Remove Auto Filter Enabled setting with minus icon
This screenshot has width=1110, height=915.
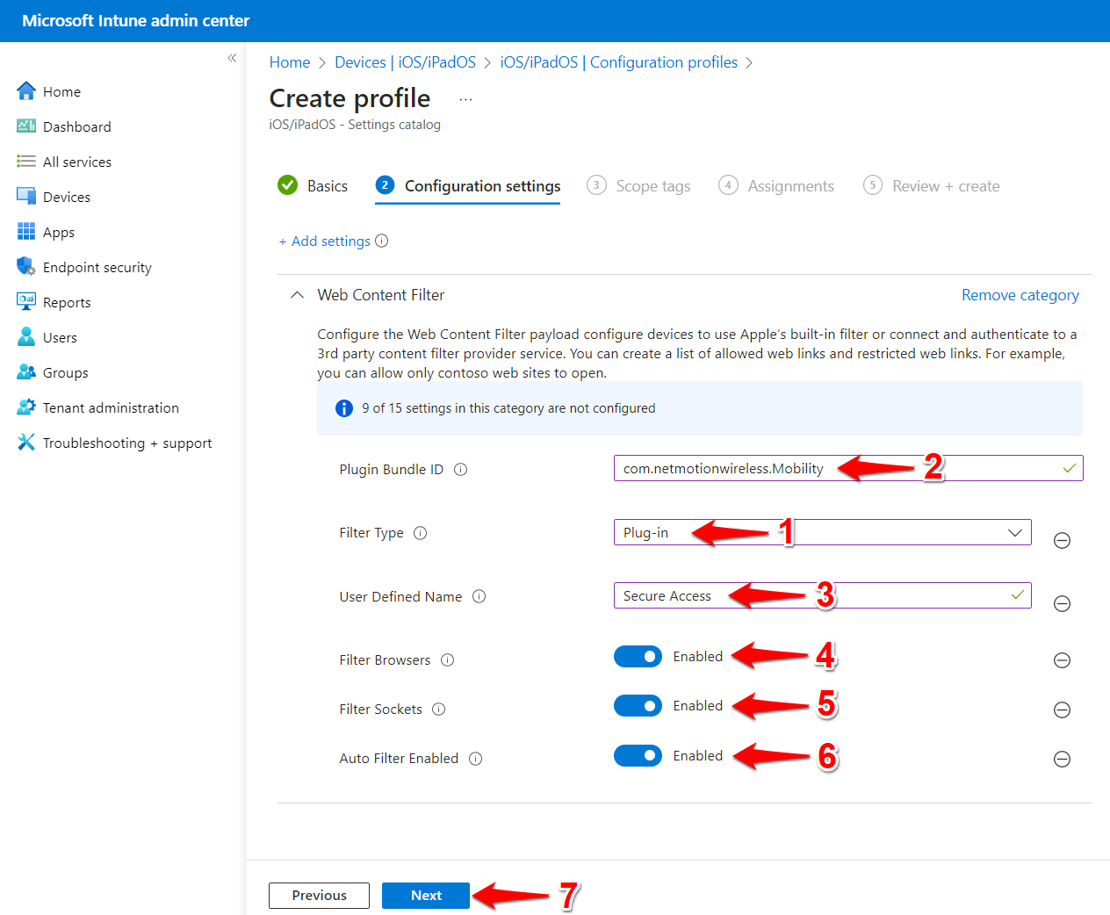[x=1062, y=759]
